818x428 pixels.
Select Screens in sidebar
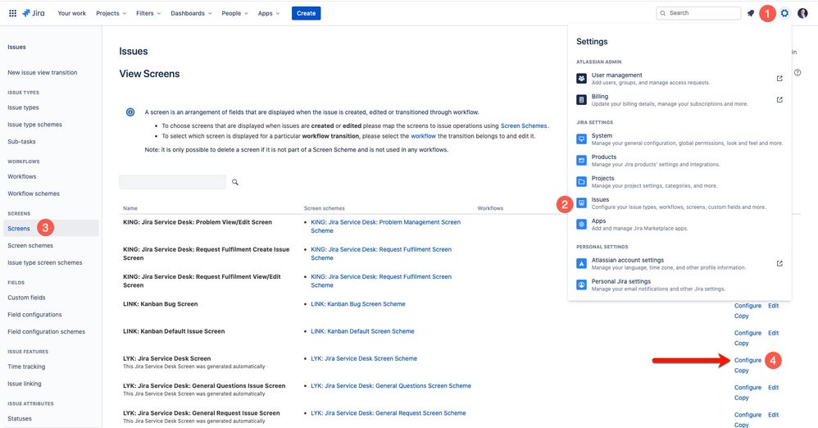tap(19, 229)
